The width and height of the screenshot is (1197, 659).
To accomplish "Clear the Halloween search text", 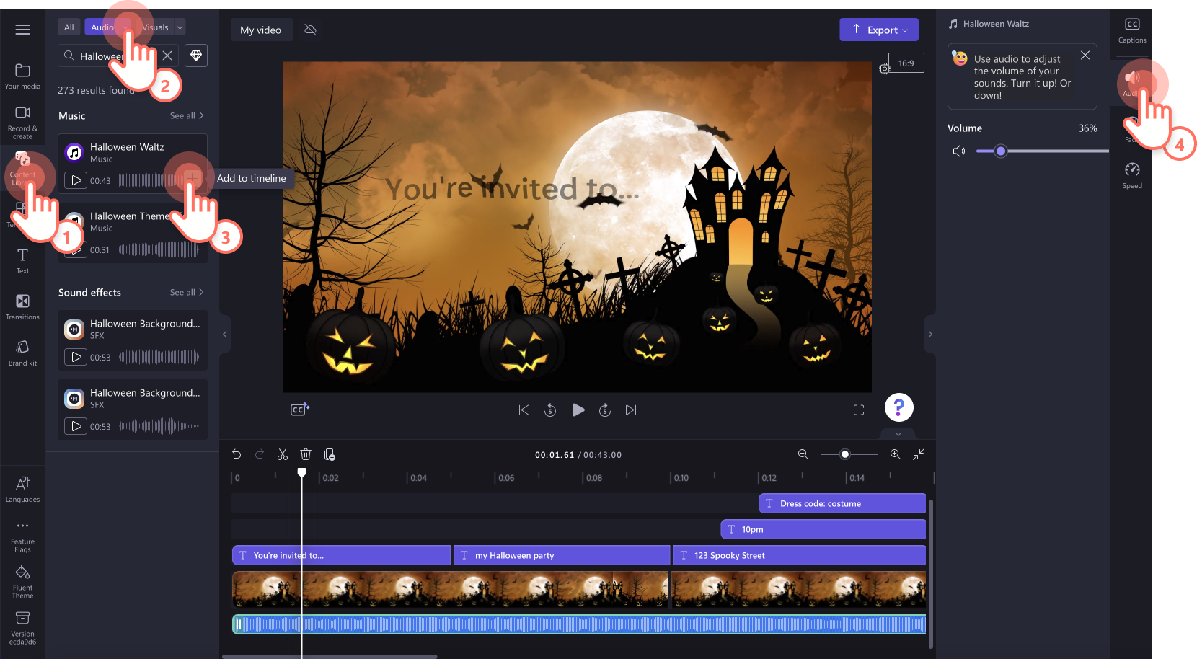I will (167, 56).
